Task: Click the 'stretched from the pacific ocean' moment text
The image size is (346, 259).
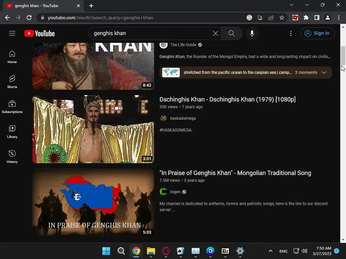Action: point(238,73)
